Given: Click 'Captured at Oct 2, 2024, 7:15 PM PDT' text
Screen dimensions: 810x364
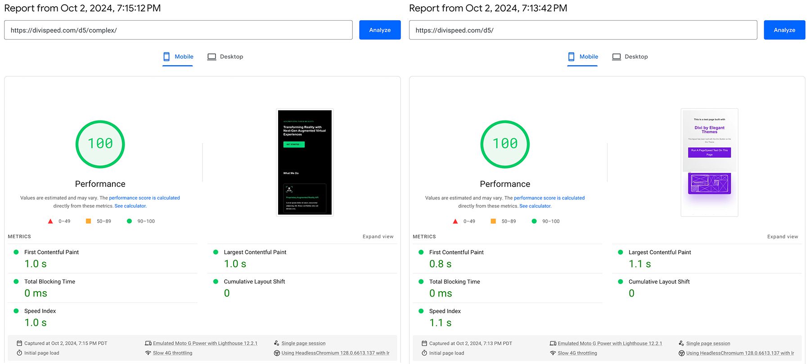Looking at the screenshot, I should click(66, 343).
